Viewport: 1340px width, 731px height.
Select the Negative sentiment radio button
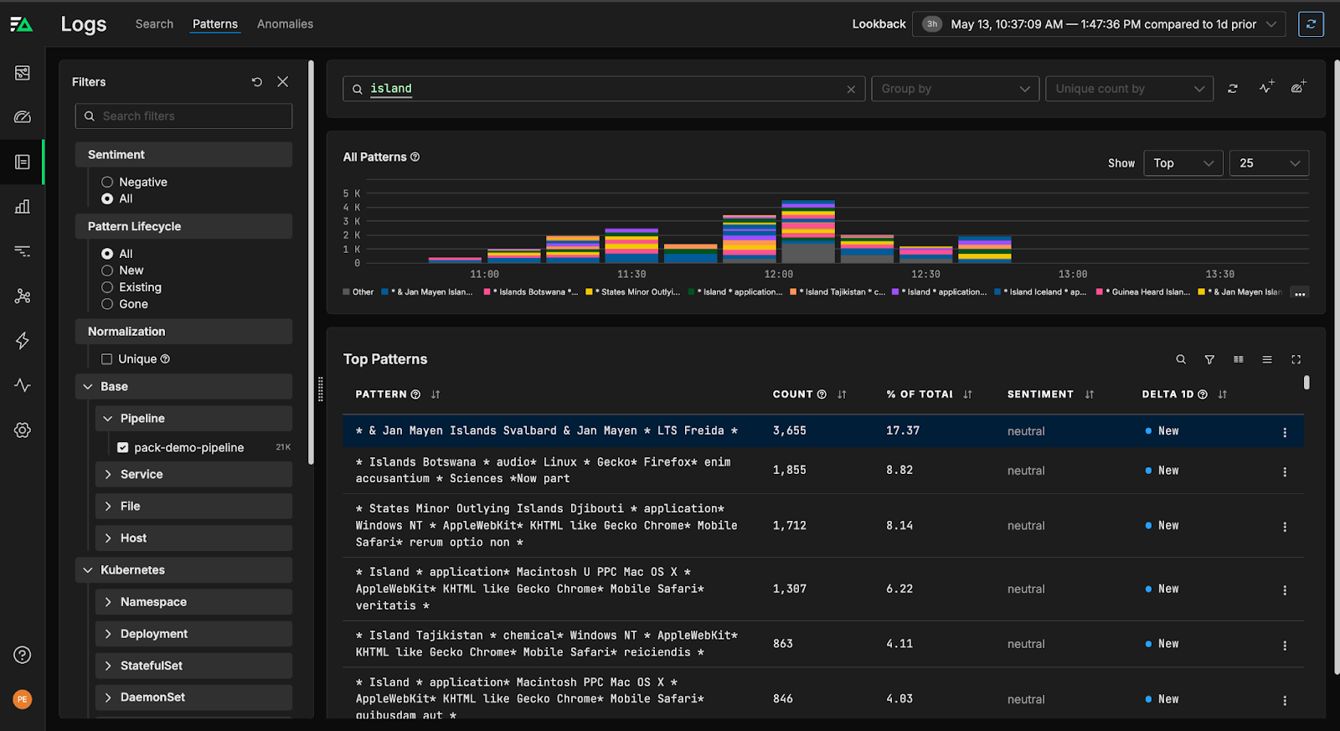point(107,183)
